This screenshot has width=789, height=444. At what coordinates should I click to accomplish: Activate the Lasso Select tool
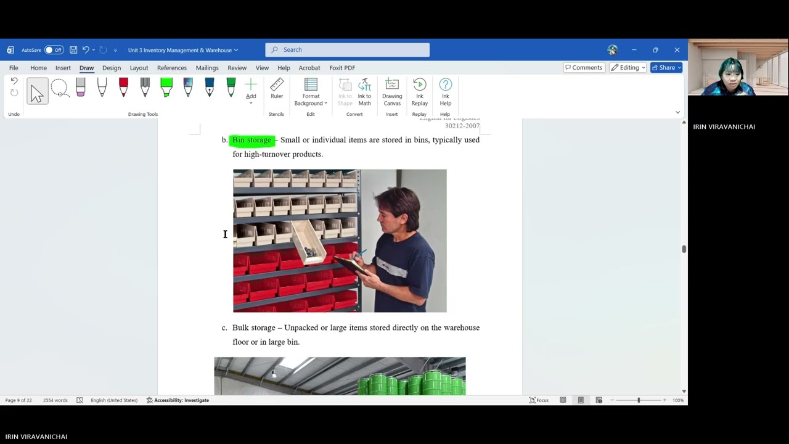(59, 89)
